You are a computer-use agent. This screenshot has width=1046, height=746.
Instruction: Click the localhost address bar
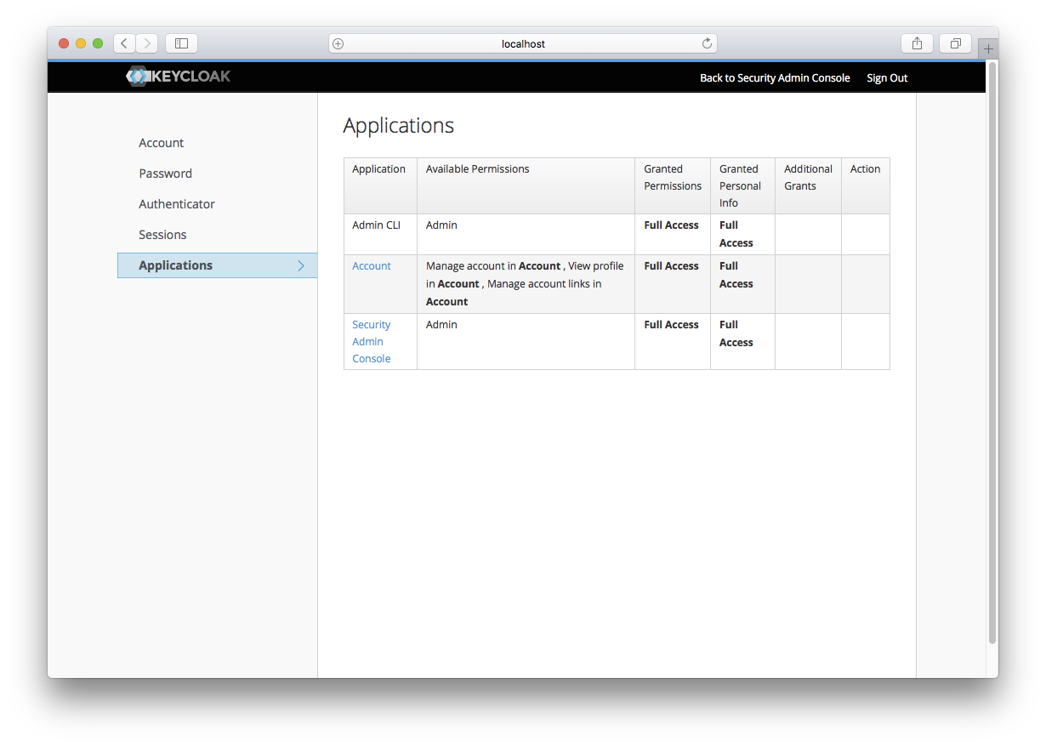point(523,43)
